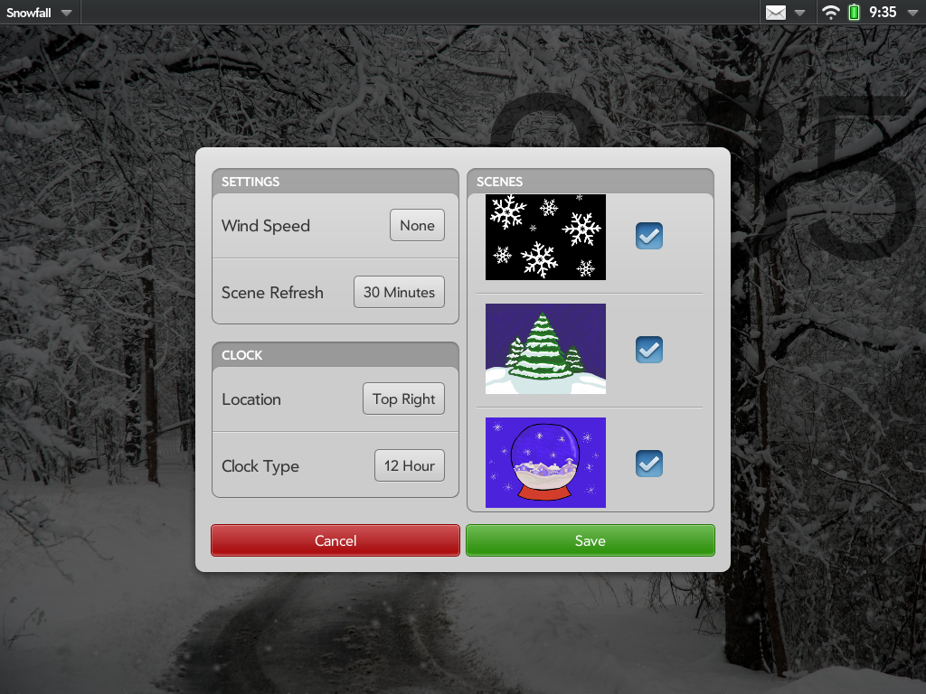The height and width of the screenshot is (694, 926).
Task: Disable the snow globe scene checkbox
Action: tap(648, 463)
